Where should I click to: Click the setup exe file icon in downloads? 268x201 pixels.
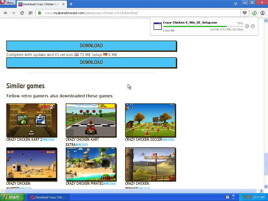(157, 26)
